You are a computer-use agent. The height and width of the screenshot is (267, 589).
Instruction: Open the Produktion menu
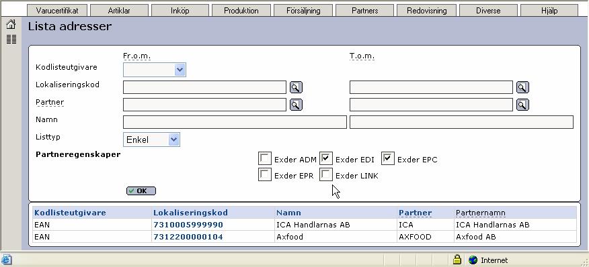point(241,11)
